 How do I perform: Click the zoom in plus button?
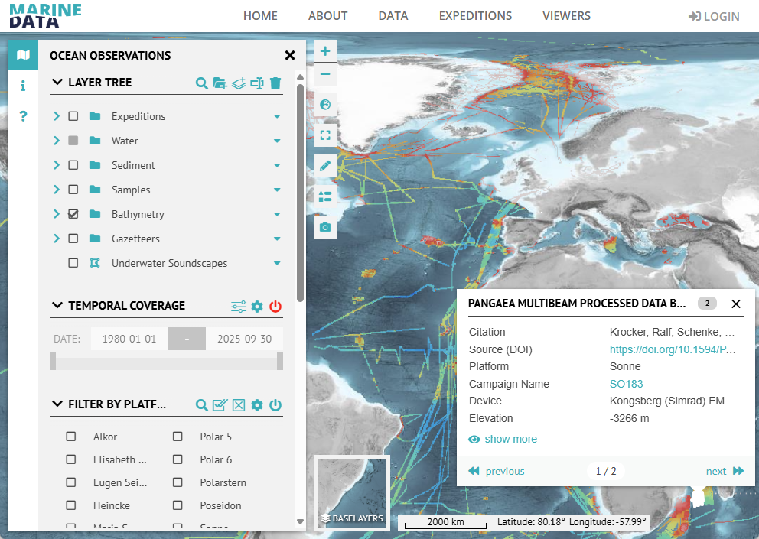point(325,51)
